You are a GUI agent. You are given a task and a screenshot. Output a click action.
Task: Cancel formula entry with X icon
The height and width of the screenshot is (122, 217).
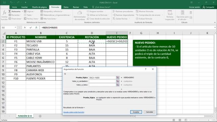pos(25,27)
